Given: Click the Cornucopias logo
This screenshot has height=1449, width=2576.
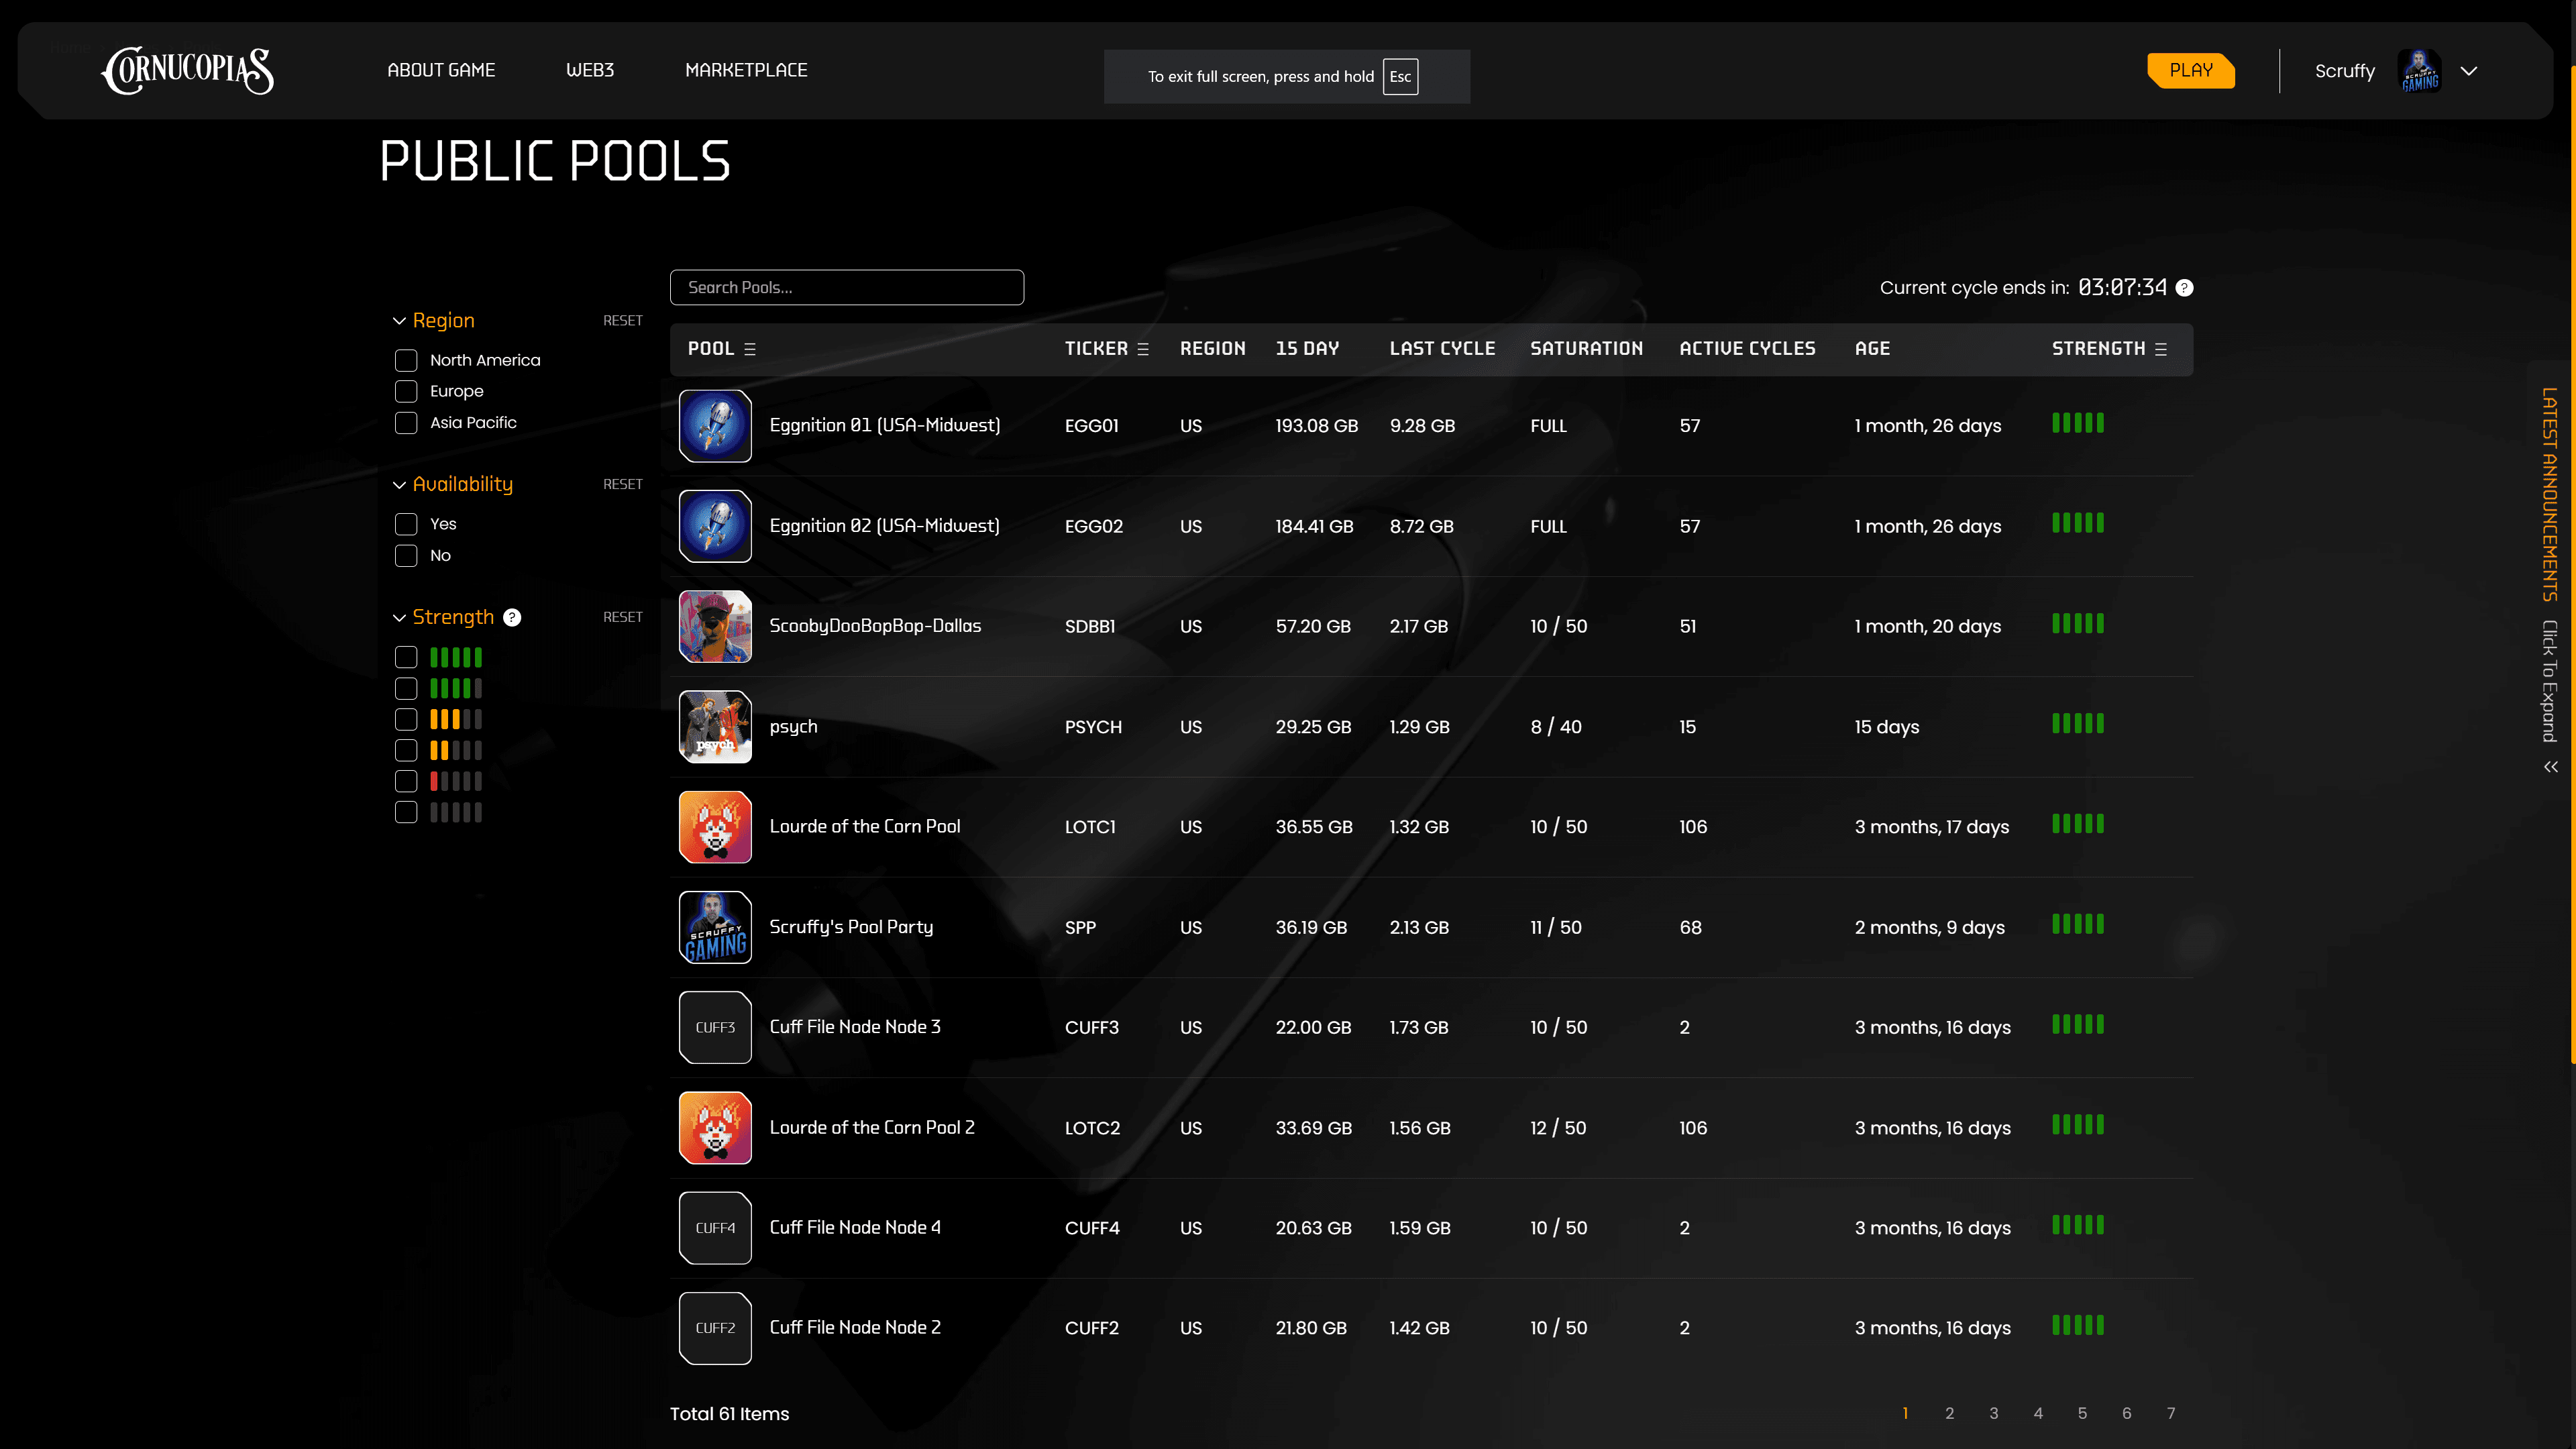Looking at the screenshot, I should click(187, 71).
